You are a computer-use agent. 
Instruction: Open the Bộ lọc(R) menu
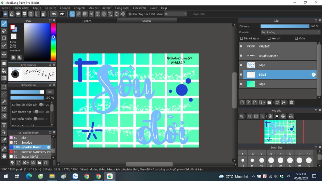[50, 8]
